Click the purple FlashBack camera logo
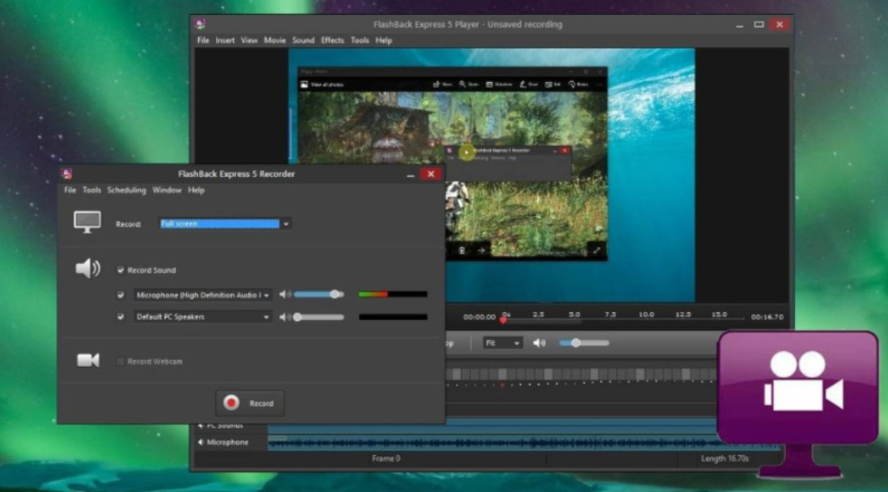 point(798,404)
